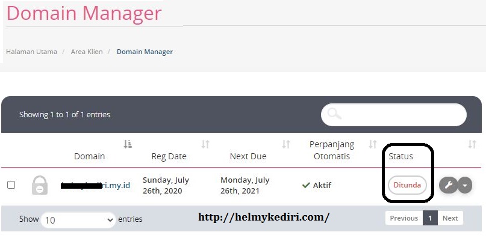
Task: Tick the checkbox for the domain row
Action: [11, 185]
